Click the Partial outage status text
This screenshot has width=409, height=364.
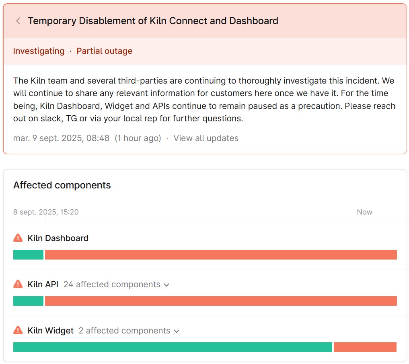(x=105, y=51)
